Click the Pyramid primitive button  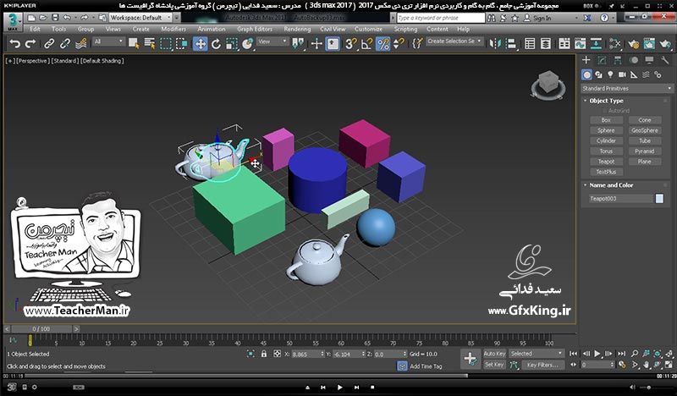click(645, 151)
